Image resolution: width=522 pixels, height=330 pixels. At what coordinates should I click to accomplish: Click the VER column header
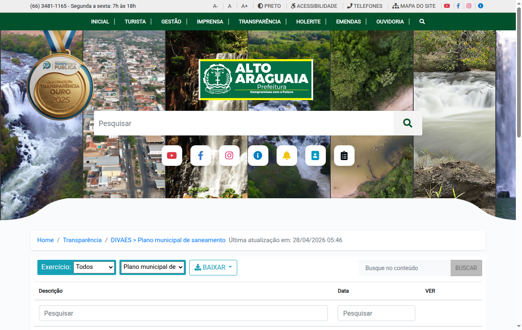[x=430, y=291]
